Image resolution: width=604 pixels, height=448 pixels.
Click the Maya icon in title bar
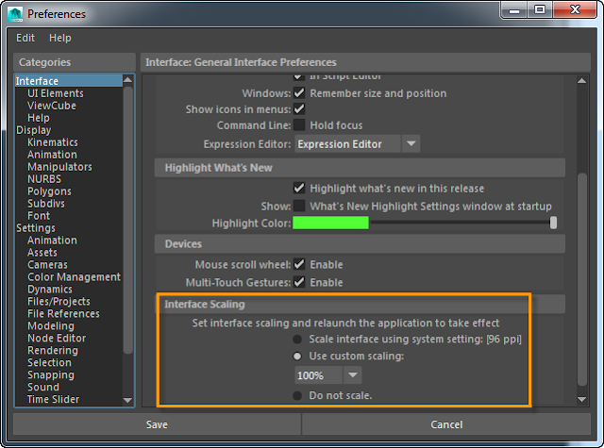point(15,14)
